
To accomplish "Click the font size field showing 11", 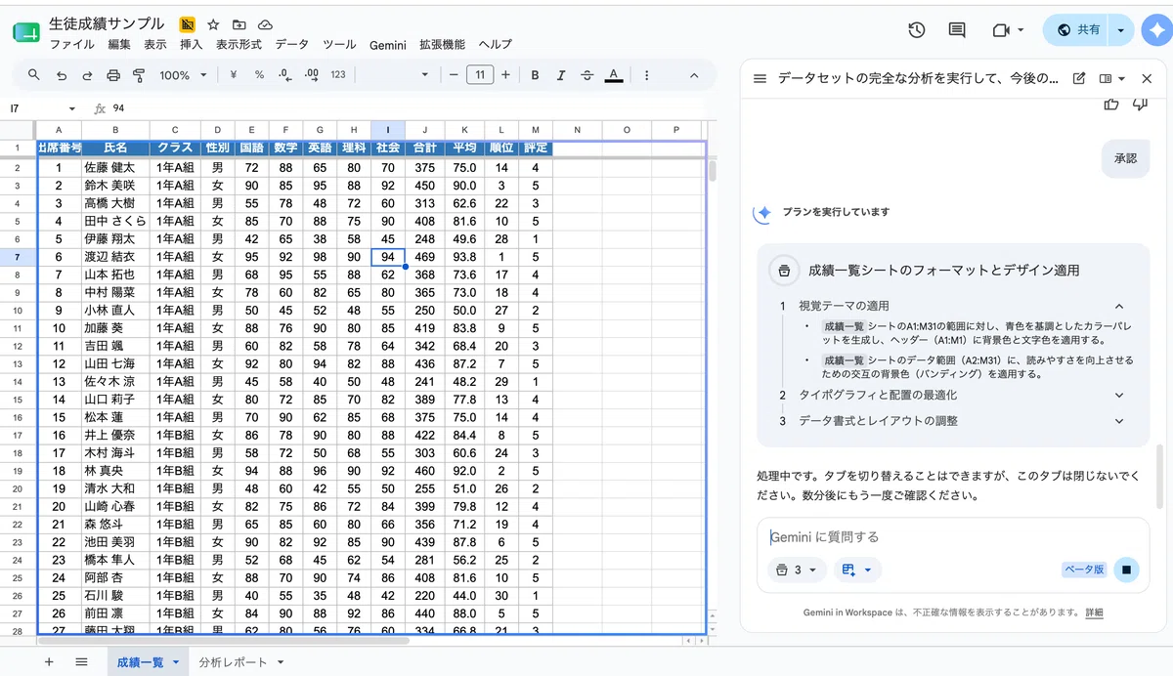I will coord(480,75).
